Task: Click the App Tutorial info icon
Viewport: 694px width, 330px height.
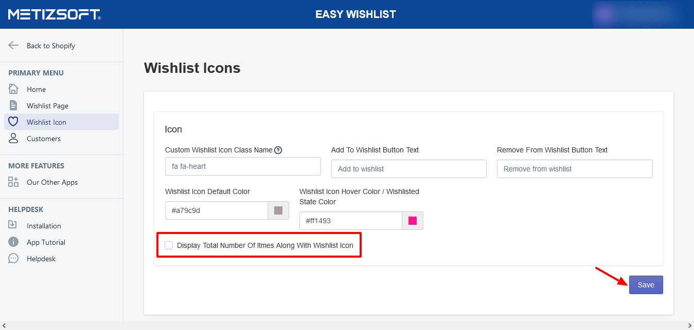Action: coord(13,242)
